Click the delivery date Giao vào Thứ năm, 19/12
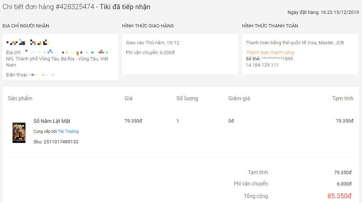 152,43
